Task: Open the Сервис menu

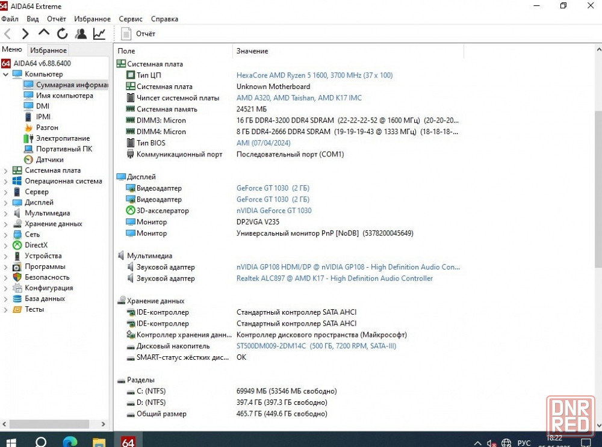Action: tap(131, 19)
